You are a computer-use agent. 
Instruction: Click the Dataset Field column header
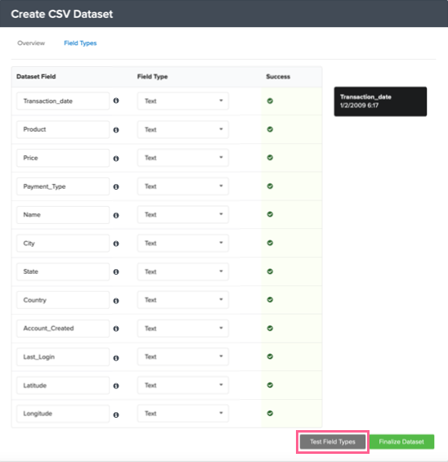click(x=36, y=77)
